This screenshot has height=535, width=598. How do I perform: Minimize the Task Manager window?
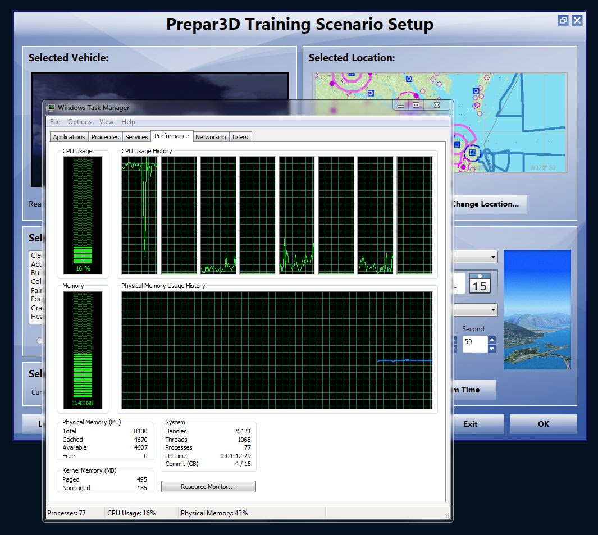(401, 105)
